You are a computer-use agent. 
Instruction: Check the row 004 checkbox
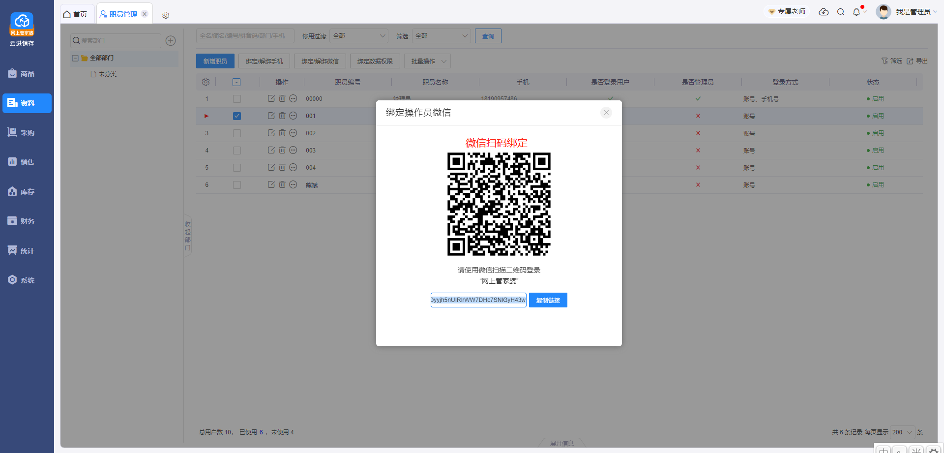point(237,168)
